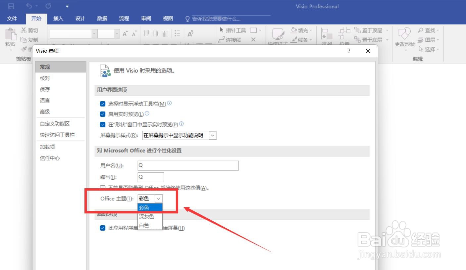This screenshot has width=466, height=270.
Task: Click the Decrease font size icon
Action: 134,34
